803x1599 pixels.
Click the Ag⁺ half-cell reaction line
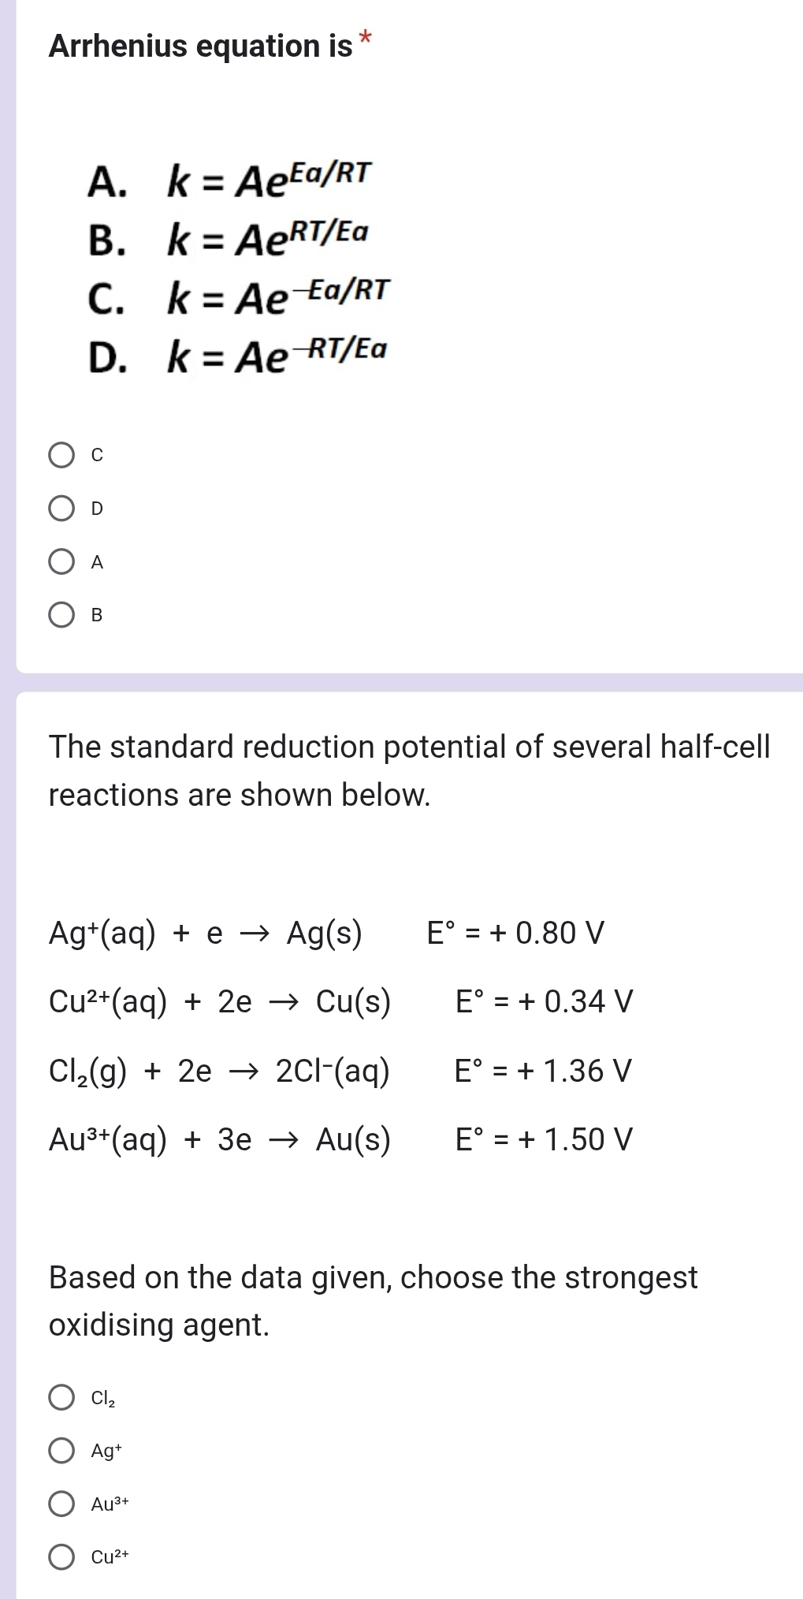pyautogui.click(x=205, y=936)
